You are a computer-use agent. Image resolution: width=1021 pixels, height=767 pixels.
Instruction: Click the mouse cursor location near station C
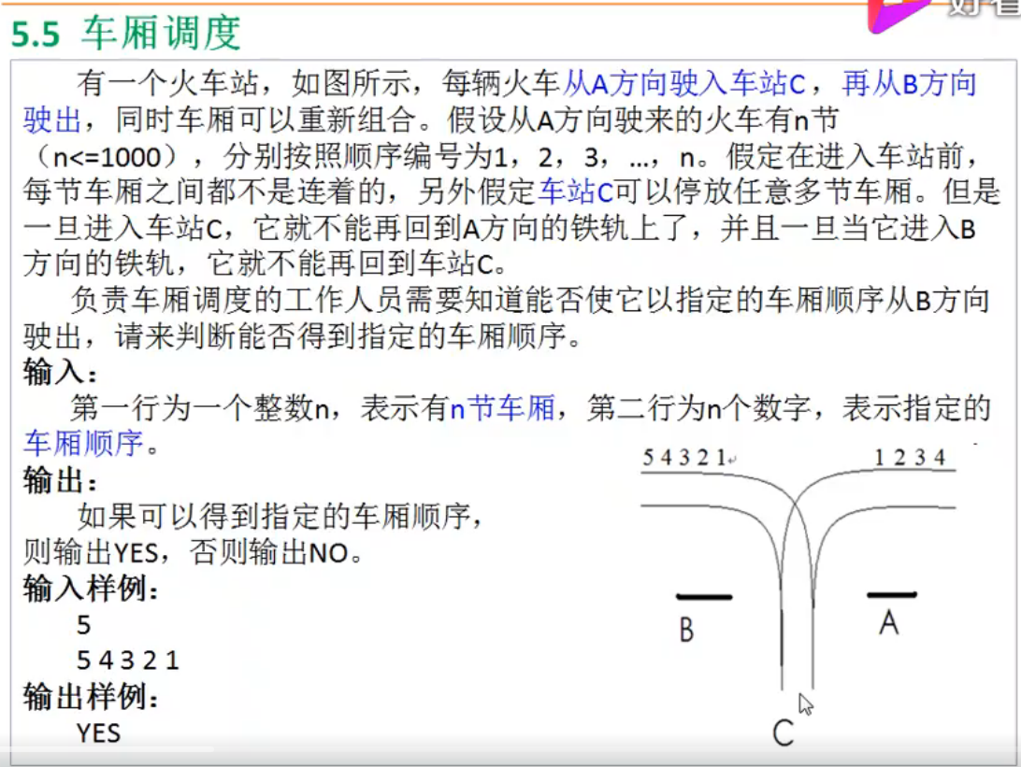804,703
